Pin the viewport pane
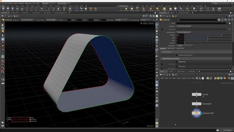This screenshot has width=234, height=132. coord(144,16)
